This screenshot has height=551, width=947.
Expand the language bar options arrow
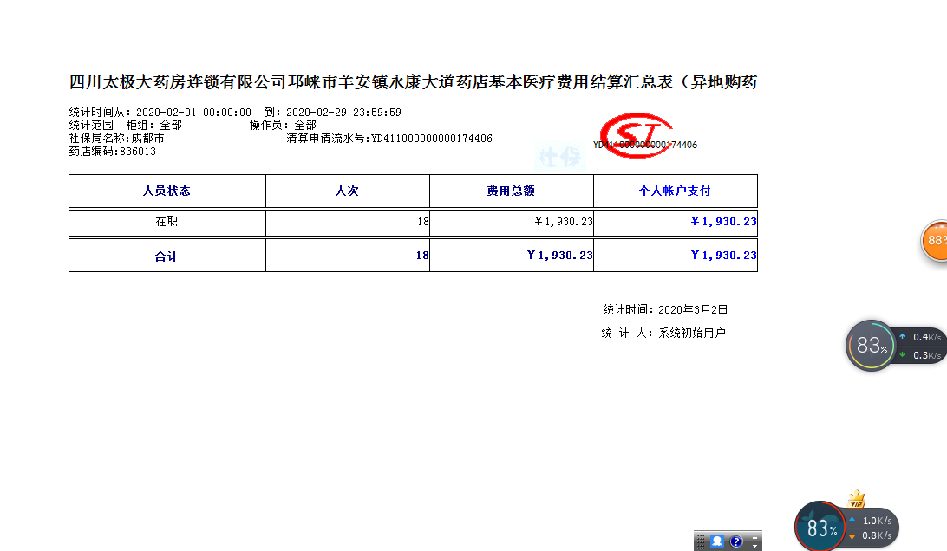(754, 545)
